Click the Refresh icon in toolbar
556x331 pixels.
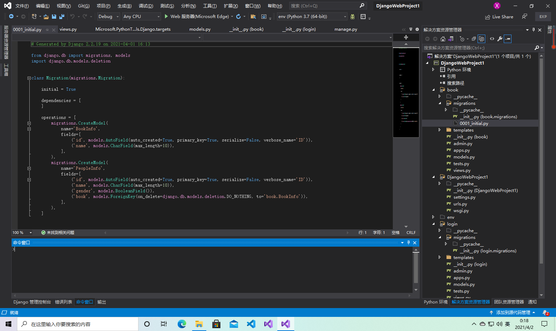click(238, 17)
